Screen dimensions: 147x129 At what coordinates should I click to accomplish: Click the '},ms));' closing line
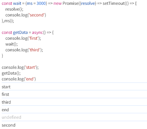pos(8,21)
